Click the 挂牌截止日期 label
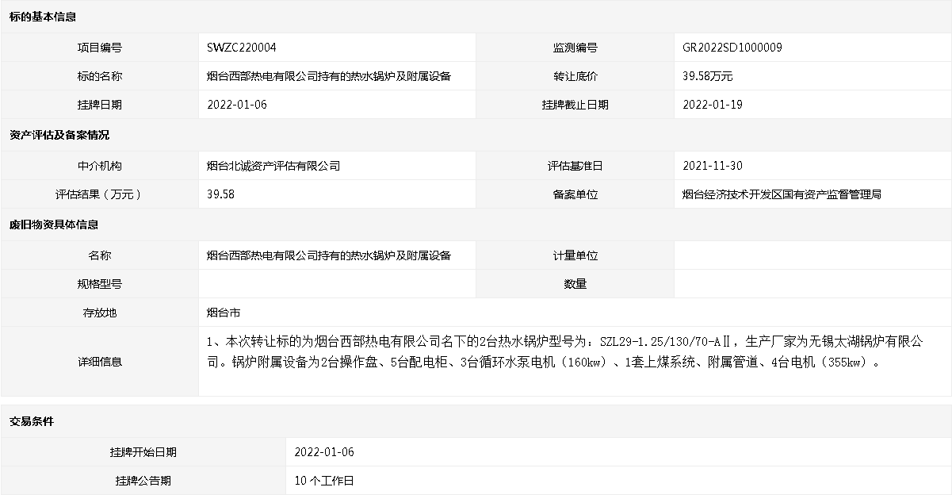This screenshot has width=952, height=495. 575,105
